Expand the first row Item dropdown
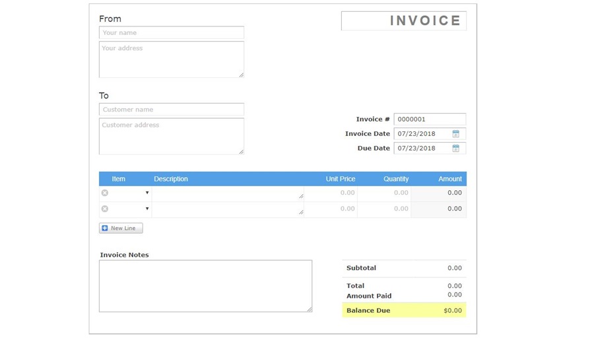The width and height of the screenshot is (594, 342). pyautogui.click(x=147, y=193)
